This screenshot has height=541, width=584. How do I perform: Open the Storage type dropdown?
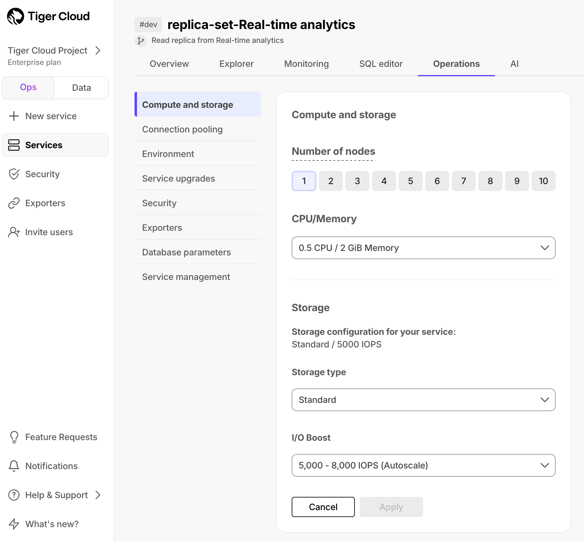[x=424, y=400]
